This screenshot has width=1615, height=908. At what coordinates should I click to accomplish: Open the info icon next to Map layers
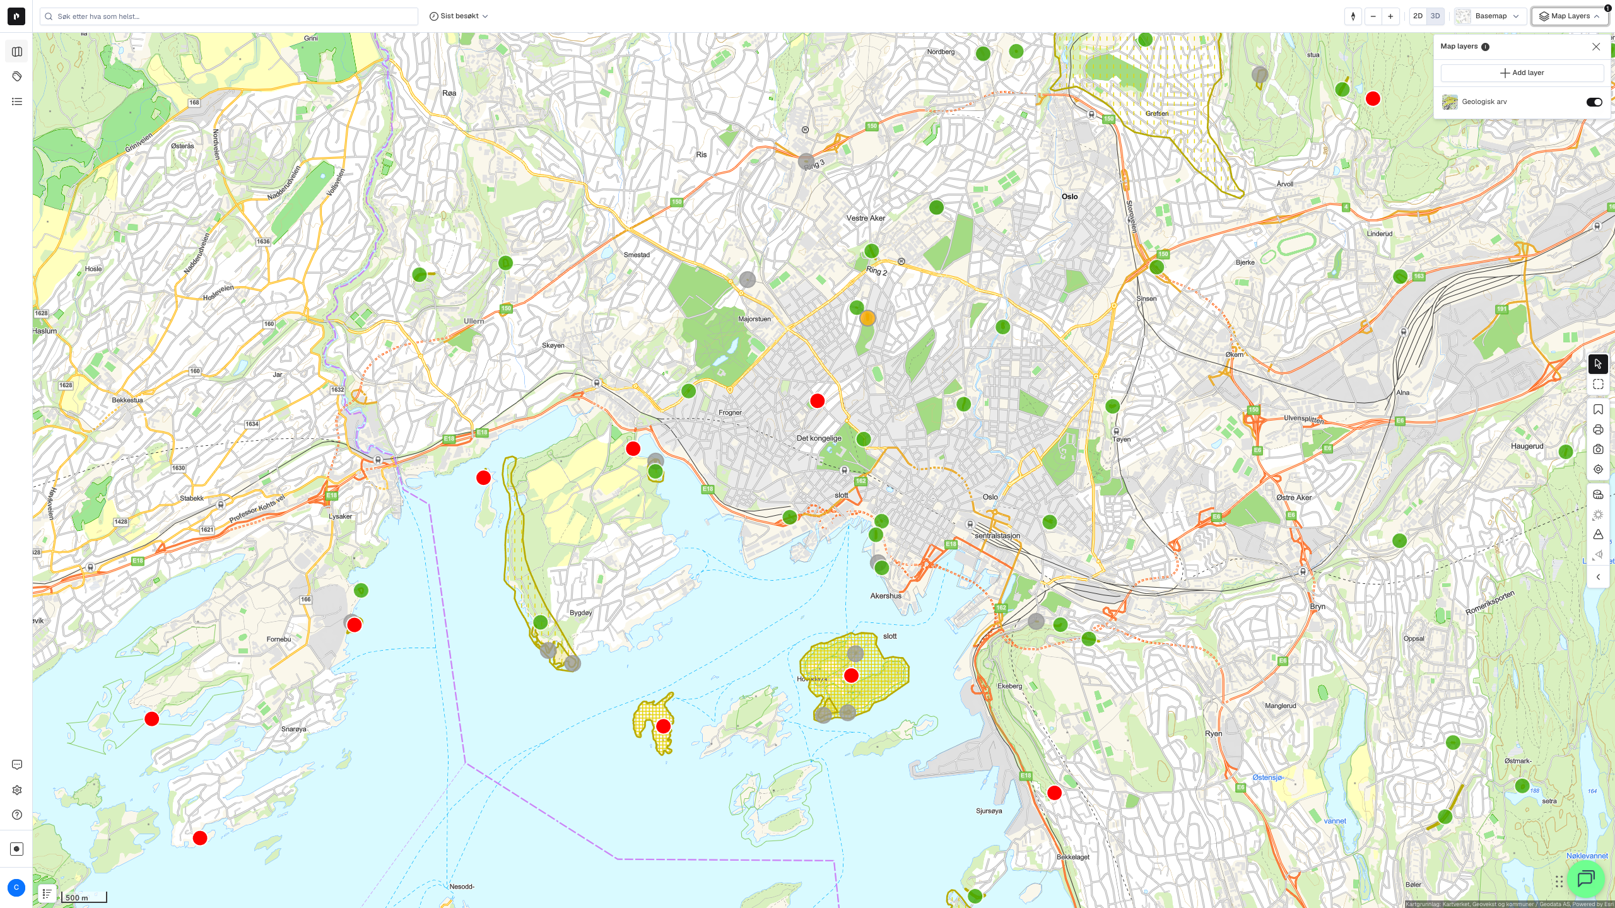pyautogui.click(x=1486, y=47)
